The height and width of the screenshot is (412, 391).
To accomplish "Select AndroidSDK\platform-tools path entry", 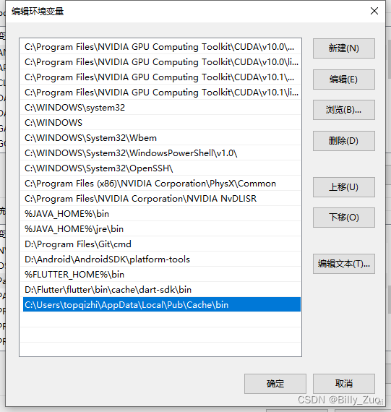I will pyautogui.click(x=160, y=259).
